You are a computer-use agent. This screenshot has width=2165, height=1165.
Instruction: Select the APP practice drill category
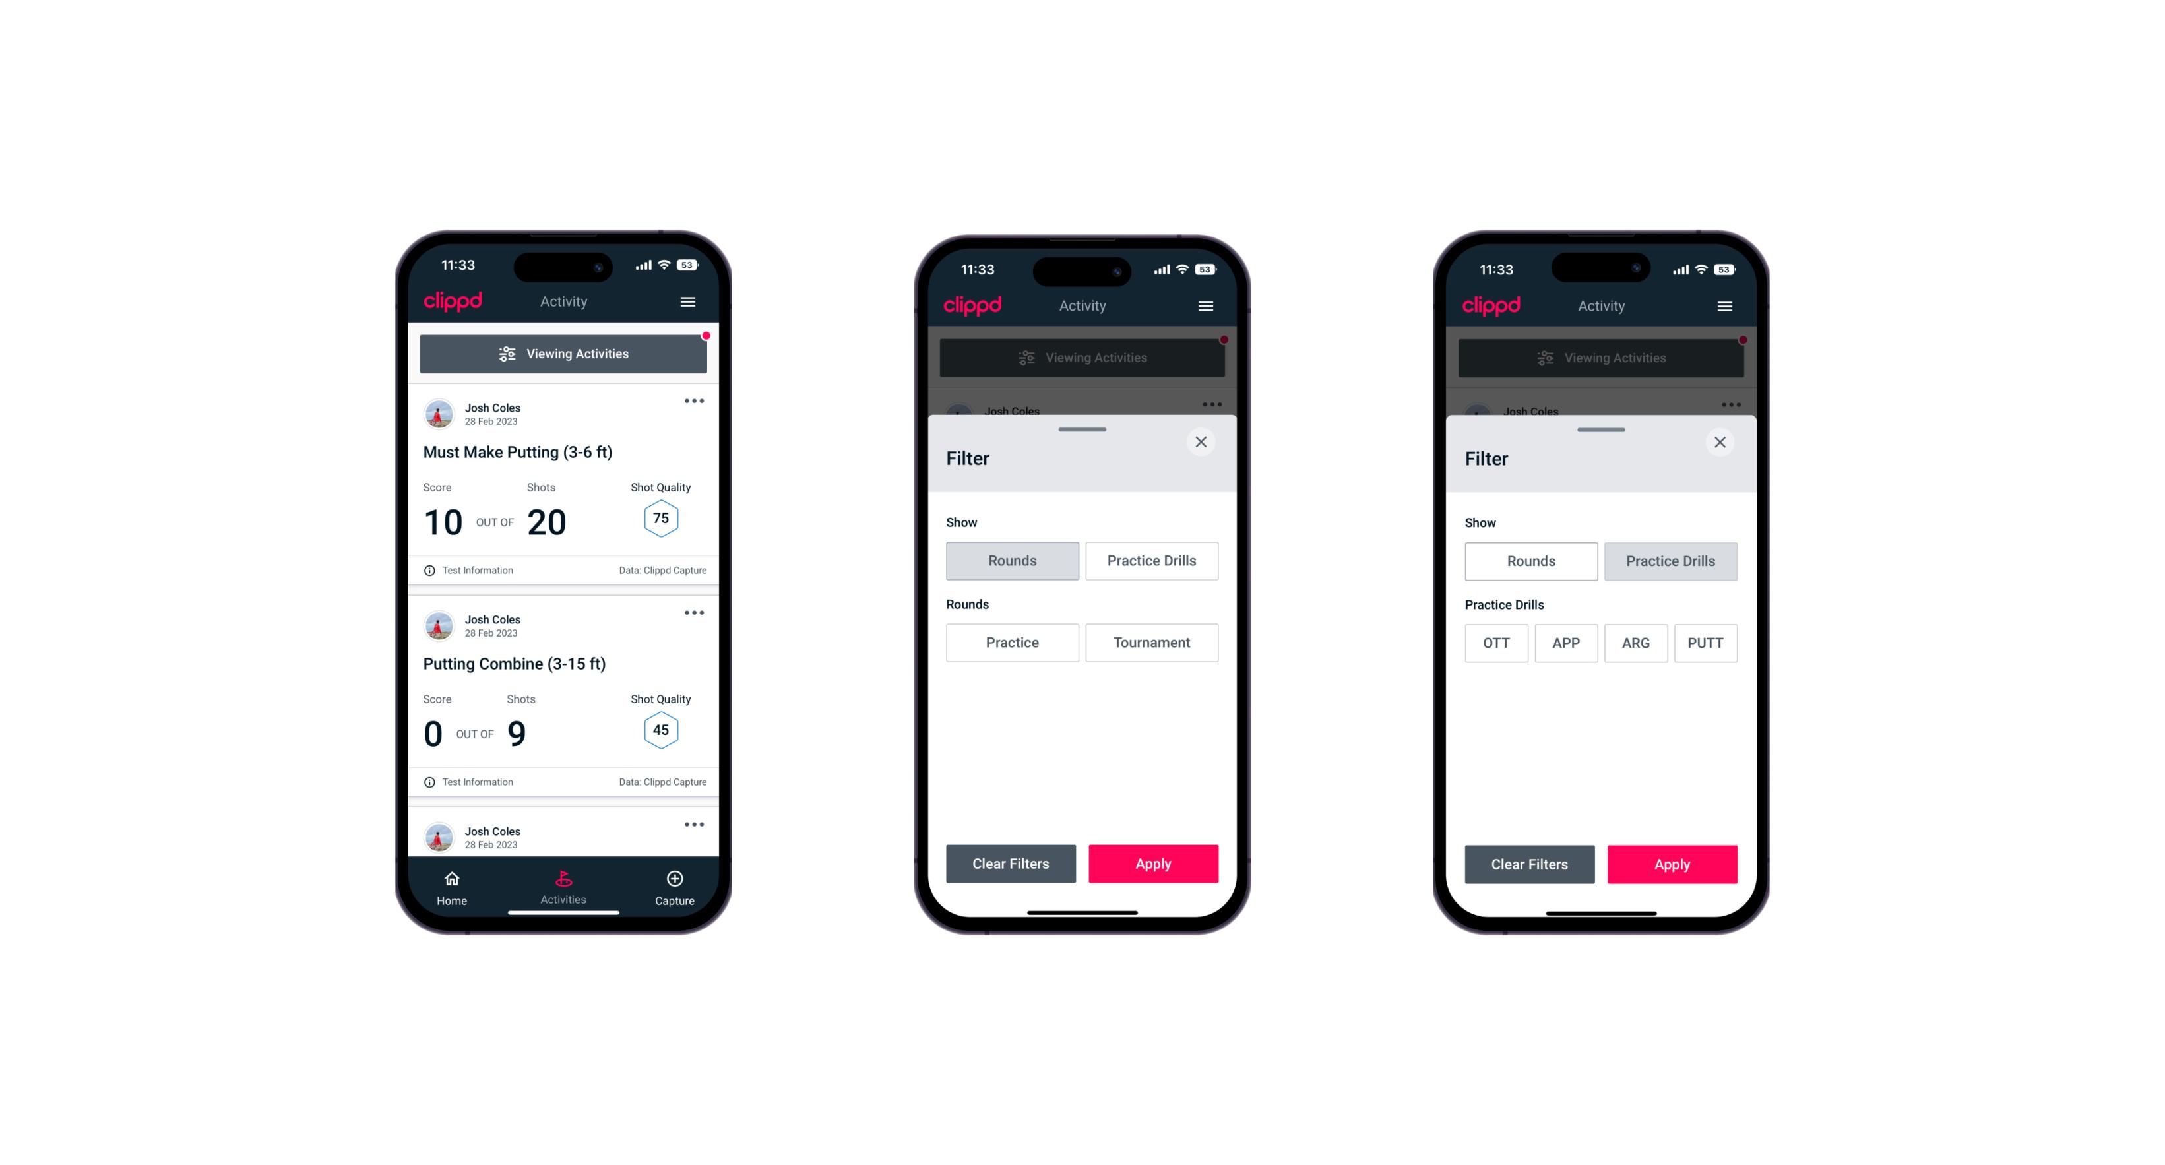1567,643
